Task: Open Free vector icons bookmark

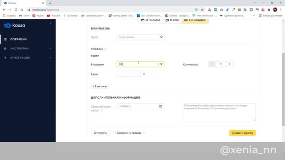Action: [204, 16]
